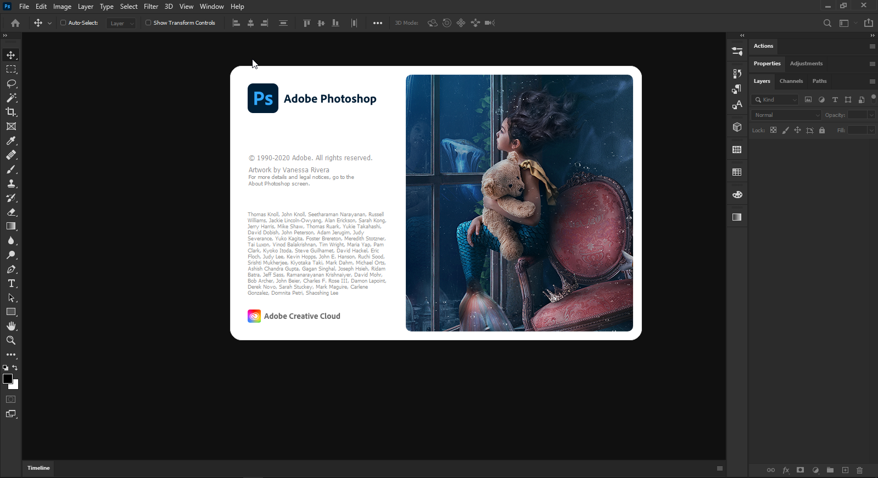The width and height of the screenshot is (878, 478).
Task: Open the Window menu
Action: click(x=212, y=7)
